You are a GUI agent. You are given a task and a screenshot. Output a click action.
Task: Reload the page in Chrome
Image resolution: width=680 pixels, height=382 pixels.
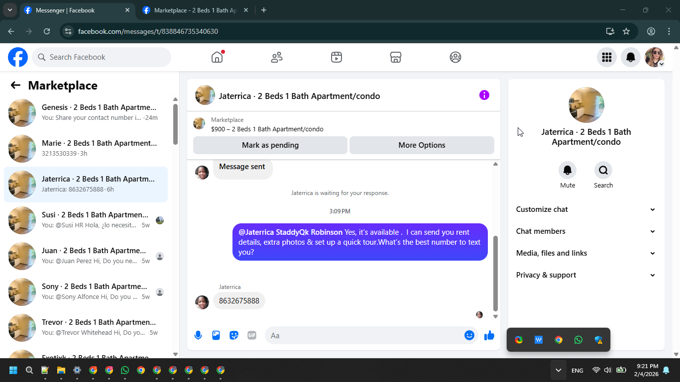(x=47, y=31)
